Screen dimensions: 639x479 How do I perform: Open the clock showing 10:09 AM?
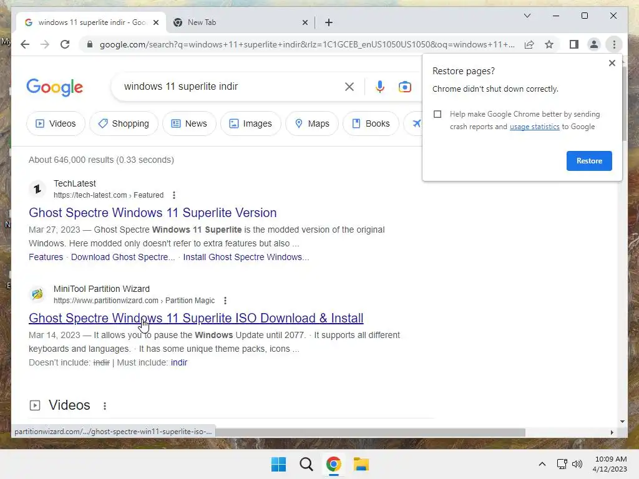(610, 459)
